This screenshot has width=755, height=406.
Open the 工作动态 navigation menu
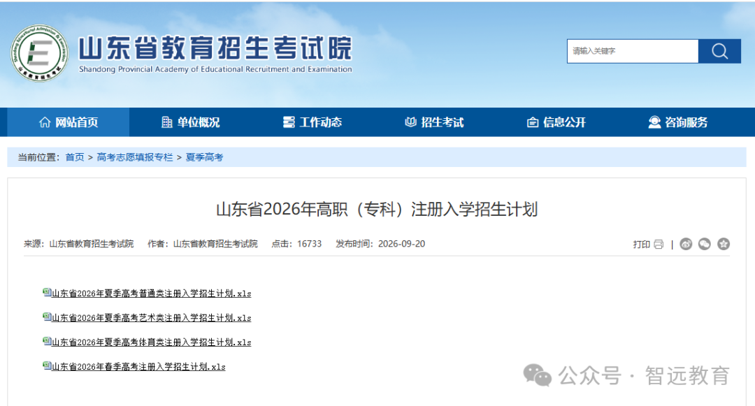coord(312,122)
